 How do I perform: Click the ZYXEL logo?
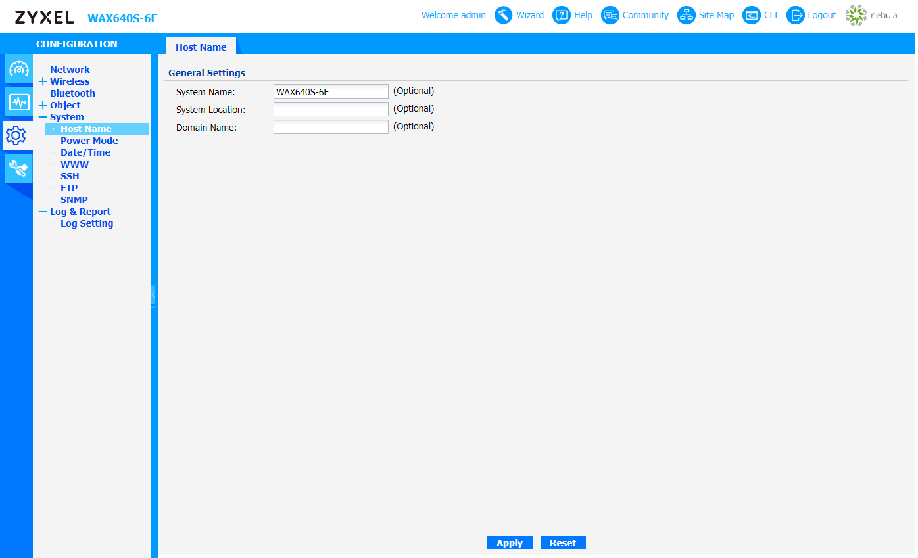click(x=45, y=17)
